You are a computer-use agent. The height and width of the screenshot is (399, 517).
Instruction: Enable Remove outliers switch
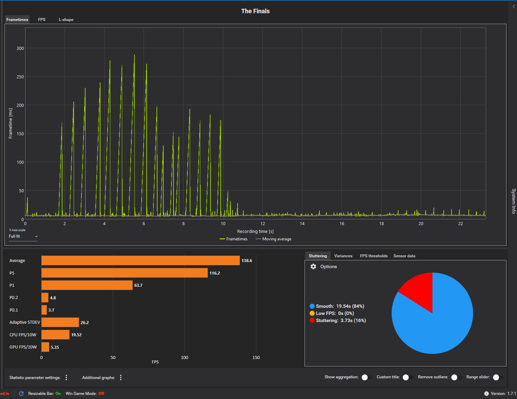[x=456, y=377]
